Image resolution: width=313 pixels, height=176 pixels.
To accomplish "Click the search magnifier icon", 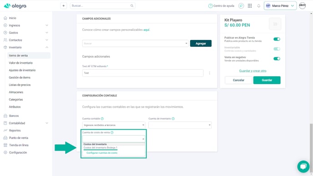I will click(132, 6).
